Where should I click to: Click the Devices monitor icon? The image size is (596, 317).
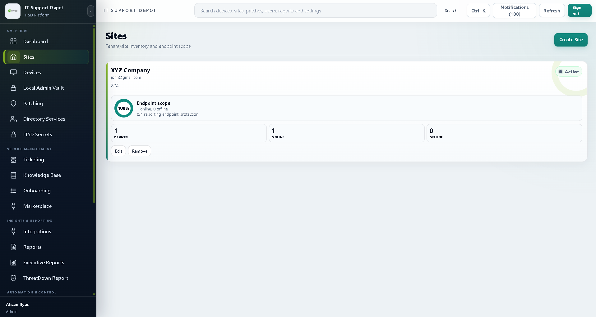click(x=13, y=72)
